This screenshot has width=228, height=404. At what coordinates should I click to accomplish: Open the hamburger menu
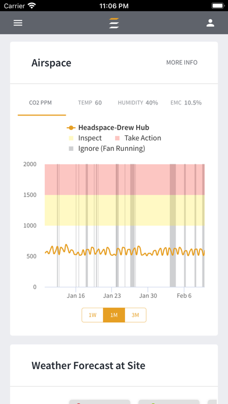coord(18,23)
